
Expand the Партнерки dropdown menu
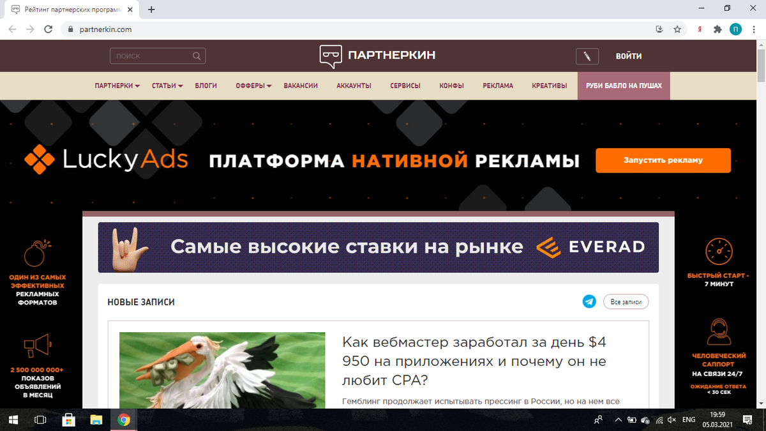coord(117,86)
